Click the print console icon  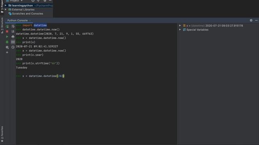[x=13, y=37]
